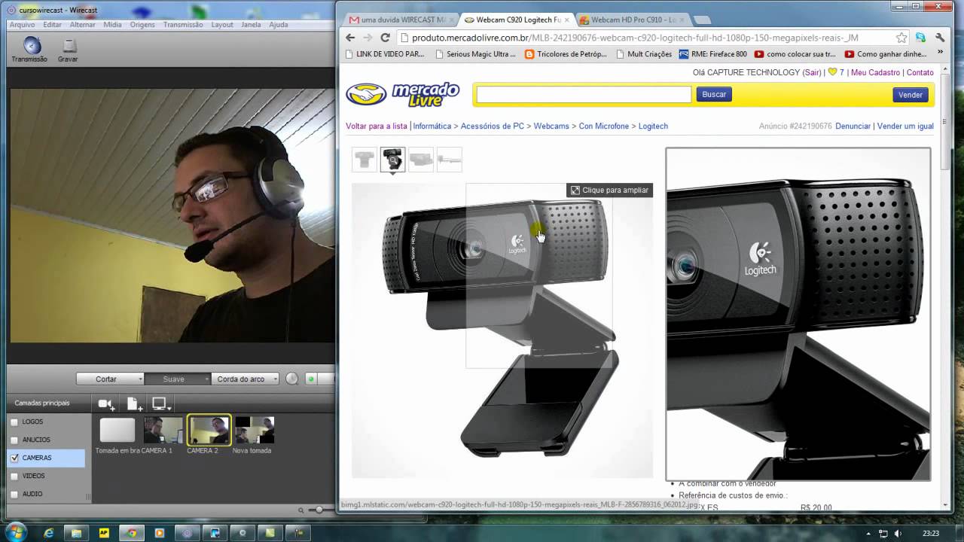Click the MercadoLivre search field
The image size is (964, 542).
coord(584,94)
